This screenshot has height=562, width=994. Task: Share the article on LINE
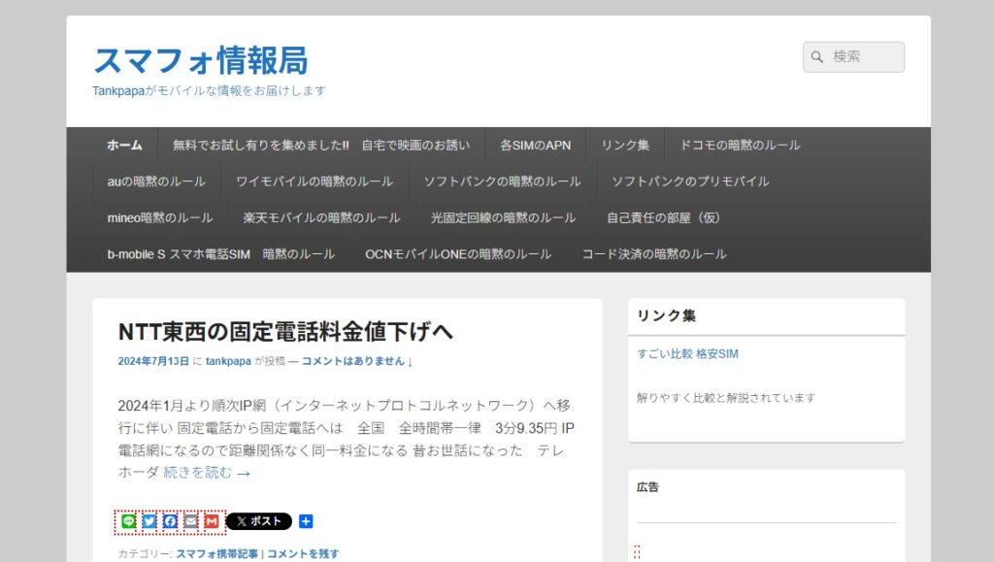click(129, 521)
